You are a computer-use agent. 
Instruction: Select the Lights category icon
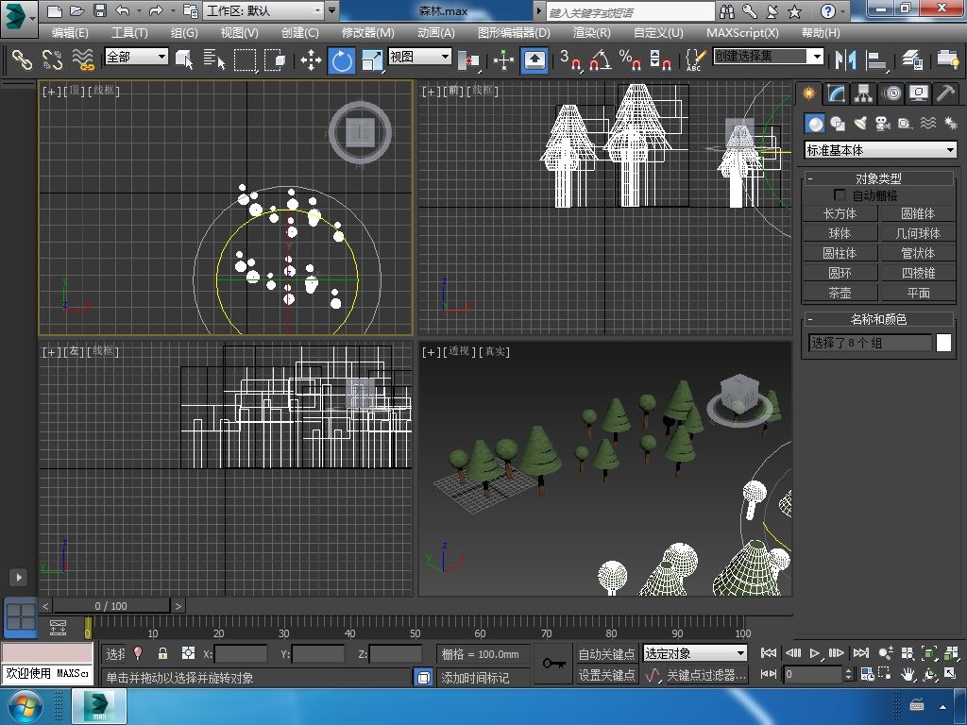pyautogui.click(x=860, y=124)
